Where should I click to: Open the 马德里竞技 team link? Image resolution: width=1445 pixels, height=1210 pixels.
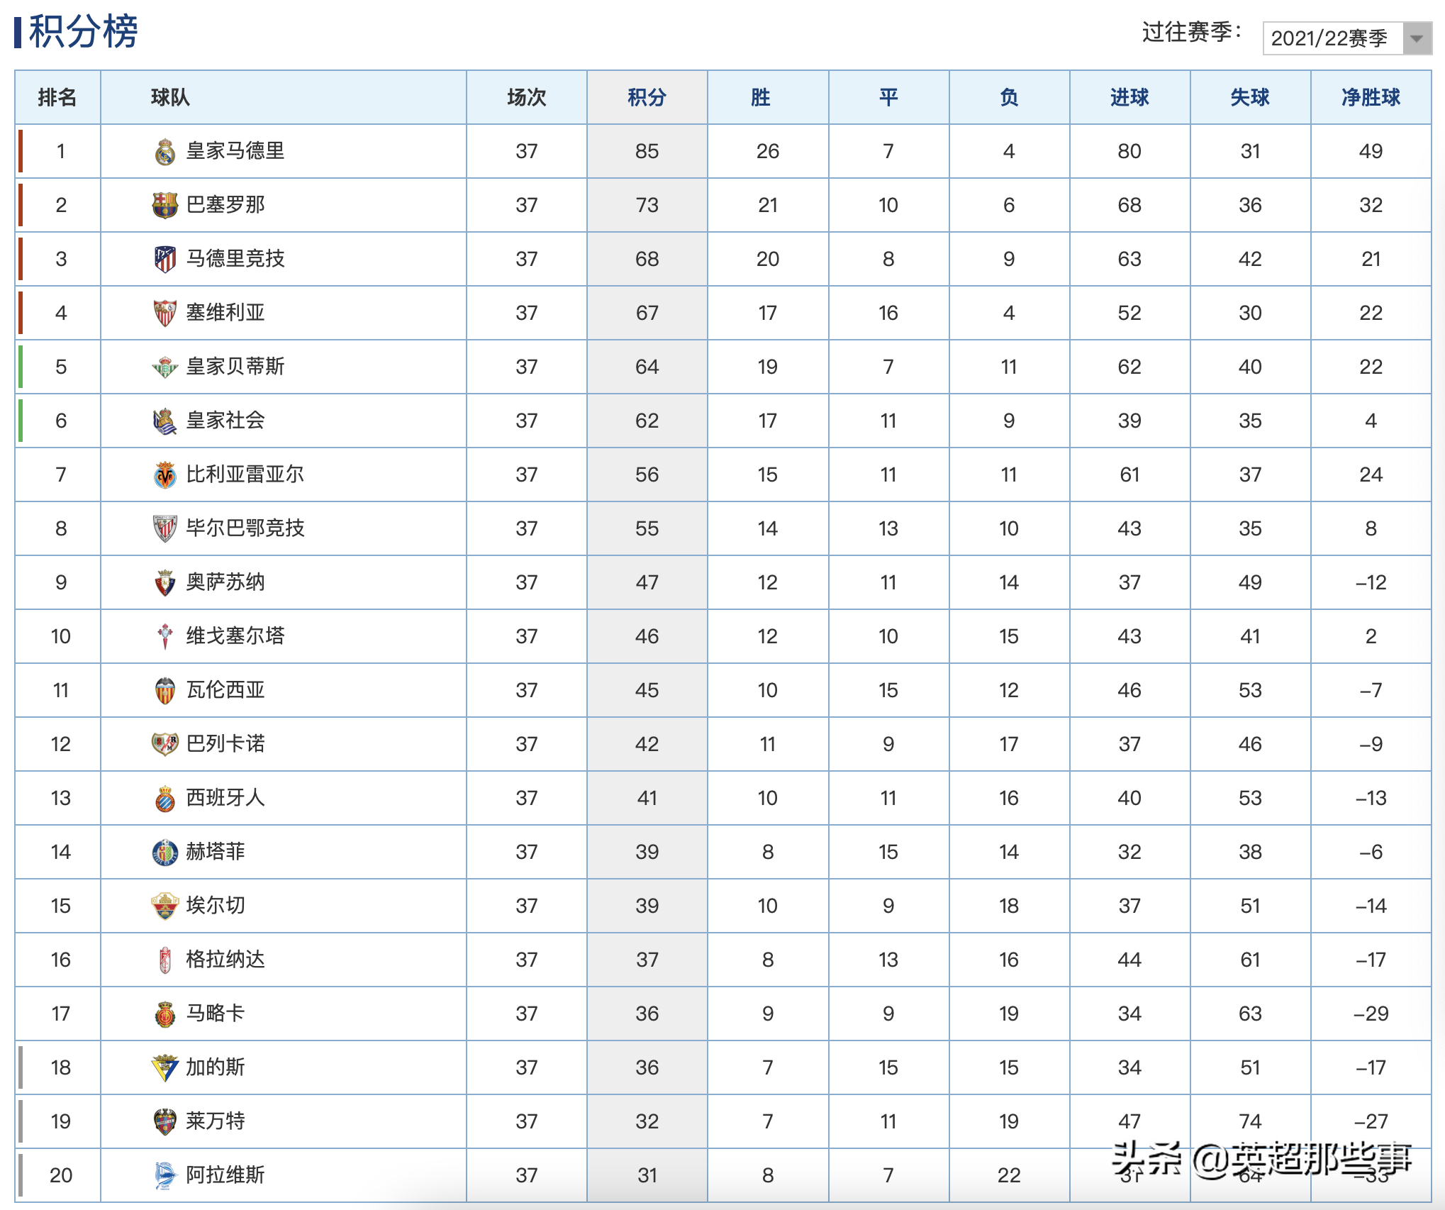[235, 259]
